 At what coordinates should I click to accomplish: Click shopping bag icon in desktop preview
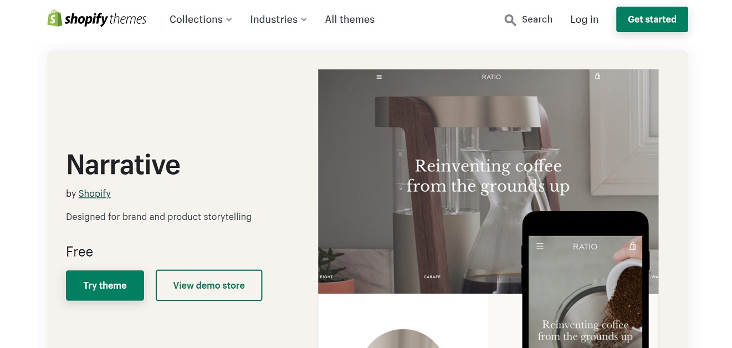pyautogui.click(x=597, y=76)
